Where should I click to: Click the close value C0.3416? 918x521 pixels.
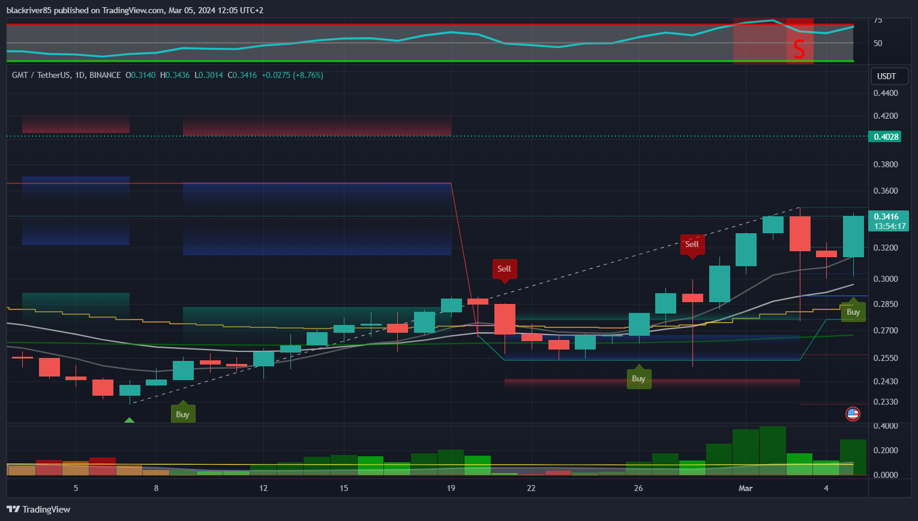(x=242, y=75)
